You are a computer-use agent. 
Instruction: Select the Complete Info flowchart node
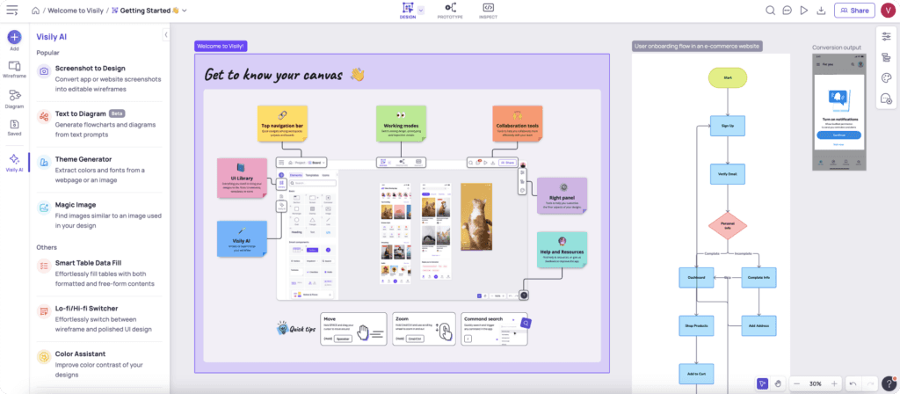point(758,277)
